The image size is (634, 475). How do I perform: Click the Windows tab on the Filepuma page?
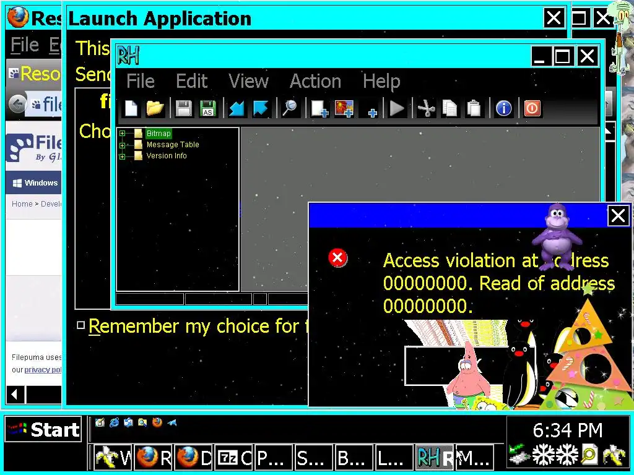34,183
